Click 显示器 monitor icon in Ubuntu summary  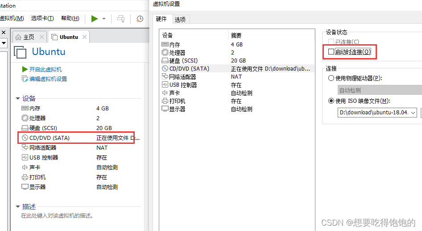click(x=25, y=187)
